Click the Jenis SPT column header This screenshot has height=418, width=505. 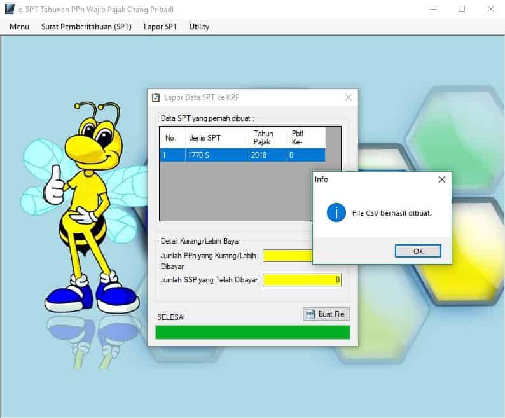click(217, 138)
